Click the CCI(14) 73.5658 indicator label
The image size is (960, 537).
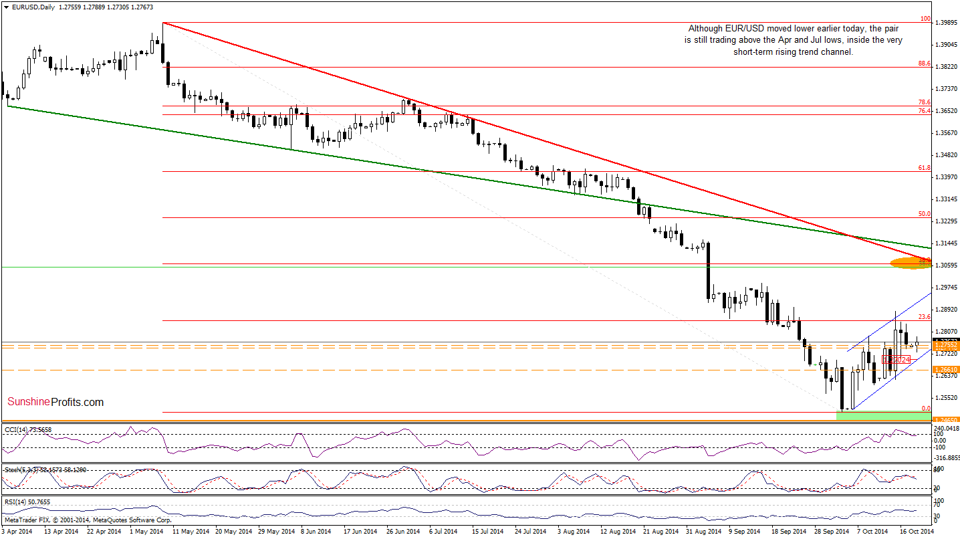pyautogui.click(x=28, y=429)
